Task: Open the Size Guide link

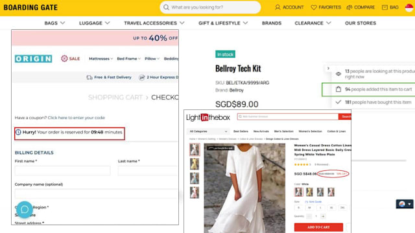Action: pos(315,201)
